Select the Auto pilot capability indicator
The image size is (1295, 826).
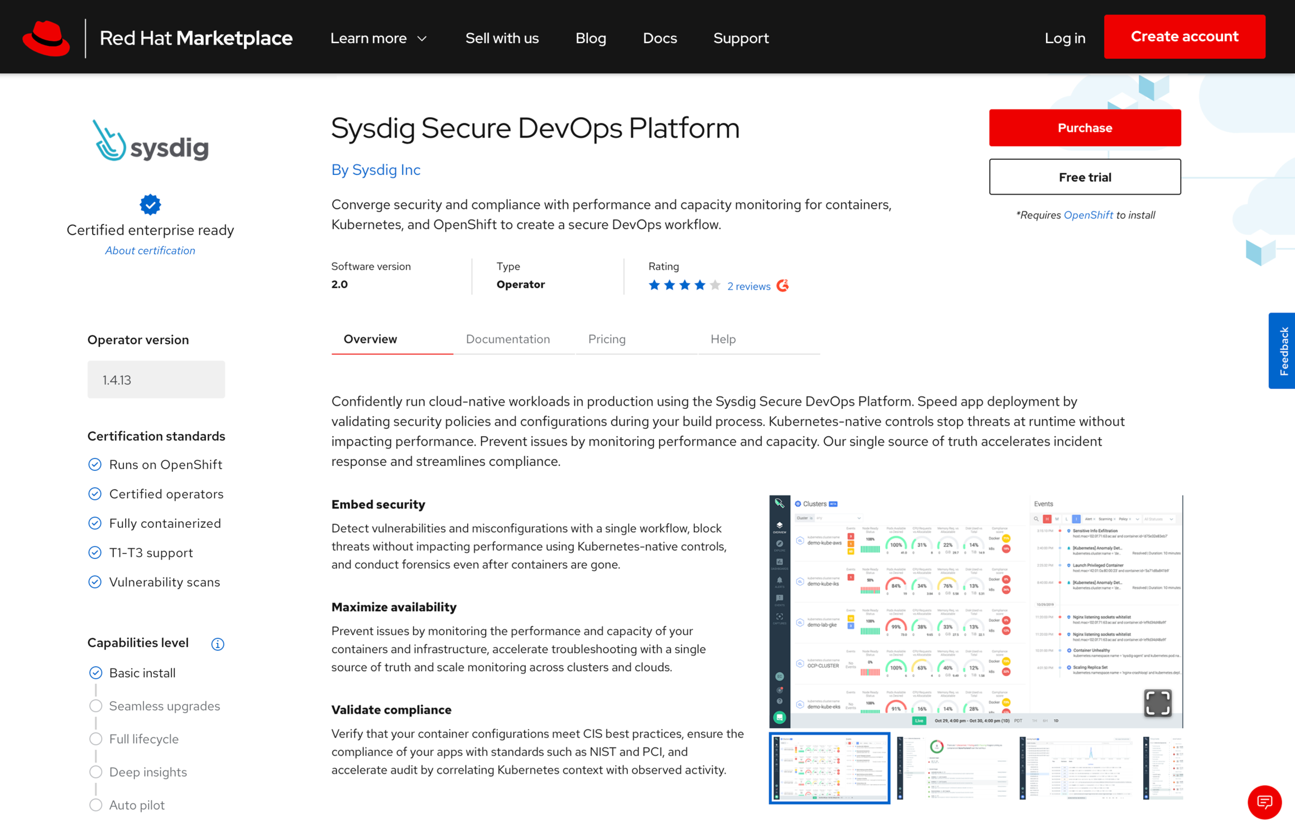point(95,804)
